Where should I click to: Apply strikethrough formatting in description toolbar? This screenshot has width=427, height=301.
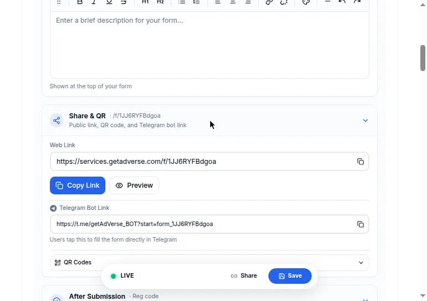pos(124,2)
